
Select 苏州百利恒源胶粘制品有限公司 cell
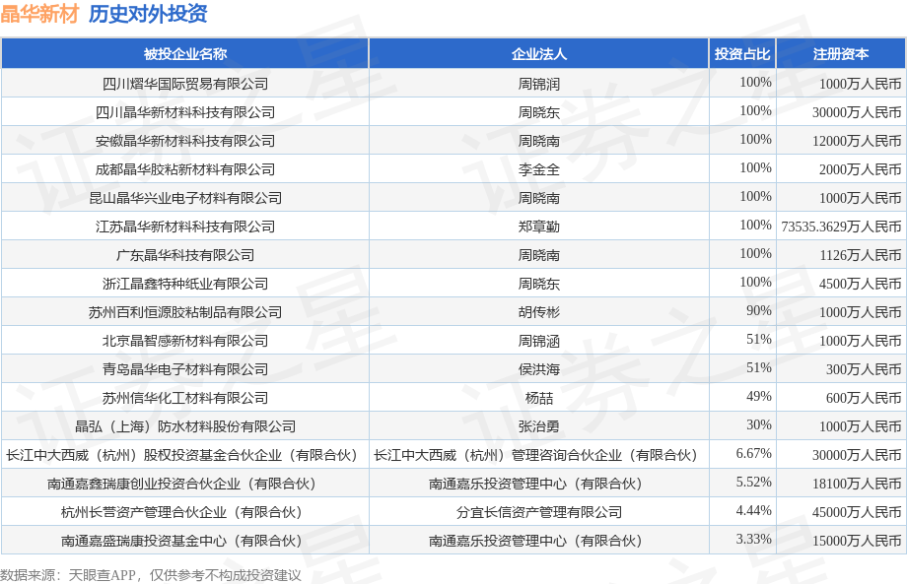point(185,312)
